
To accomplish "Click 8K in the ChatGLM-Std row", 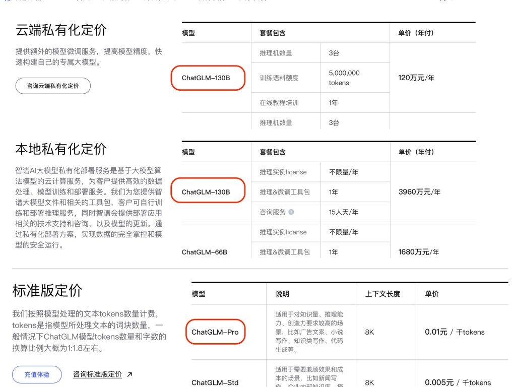I will [x=369, y=382].
